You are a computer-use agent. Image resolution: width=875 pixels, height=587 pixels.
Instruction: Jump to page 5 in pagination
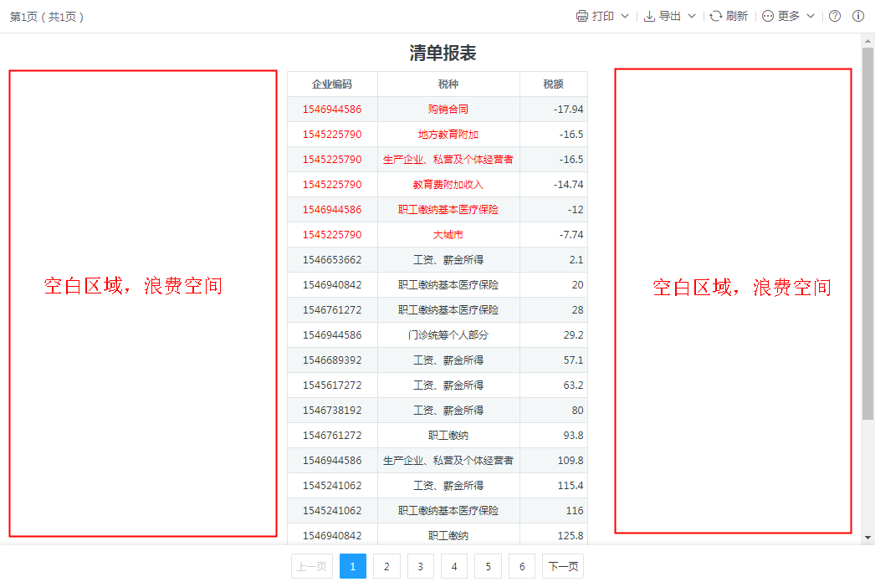coord(488,567)
